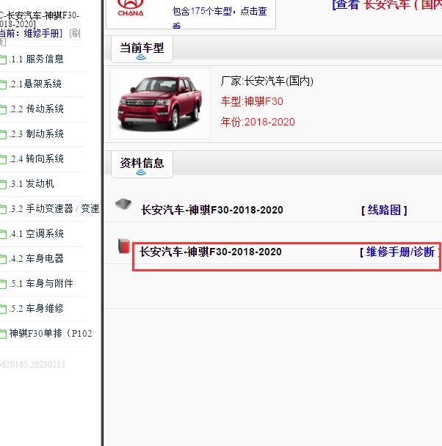Click first row title 长安汽车-神骐F30-2018-2020 beside 线路图

pos(212,211)
